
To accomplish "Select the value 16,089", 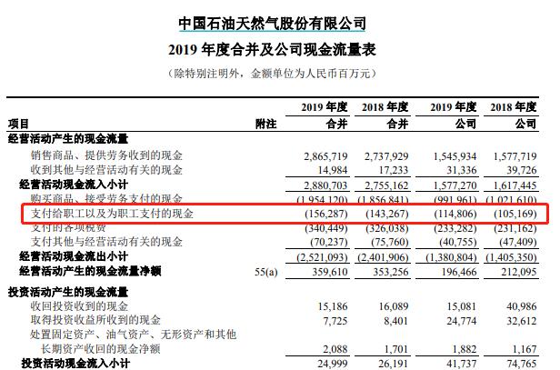I will tap(394, 306).
